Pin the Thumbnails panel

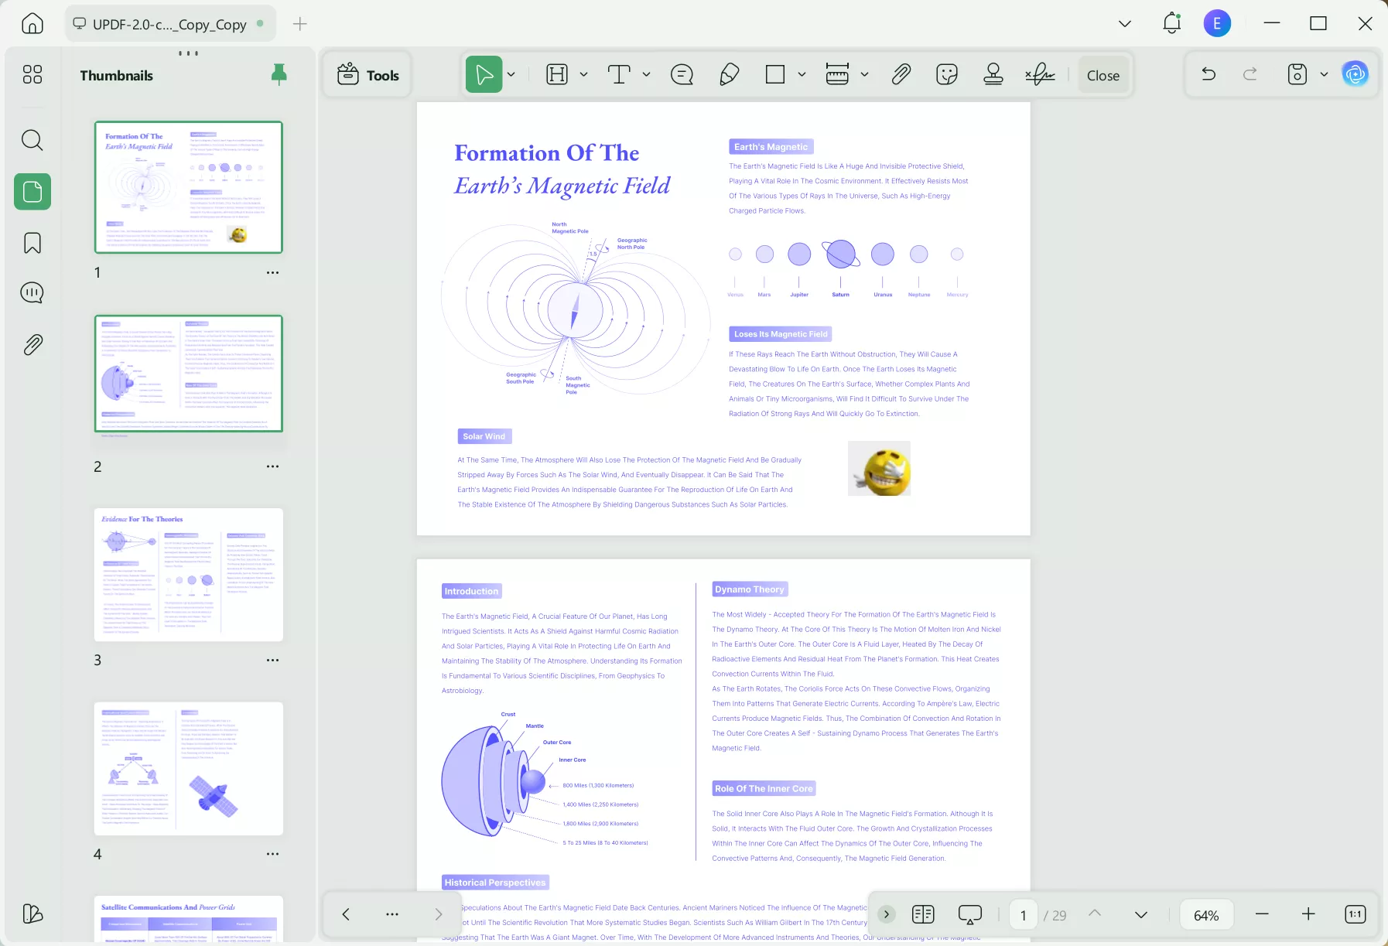click(x=278, y=74)
